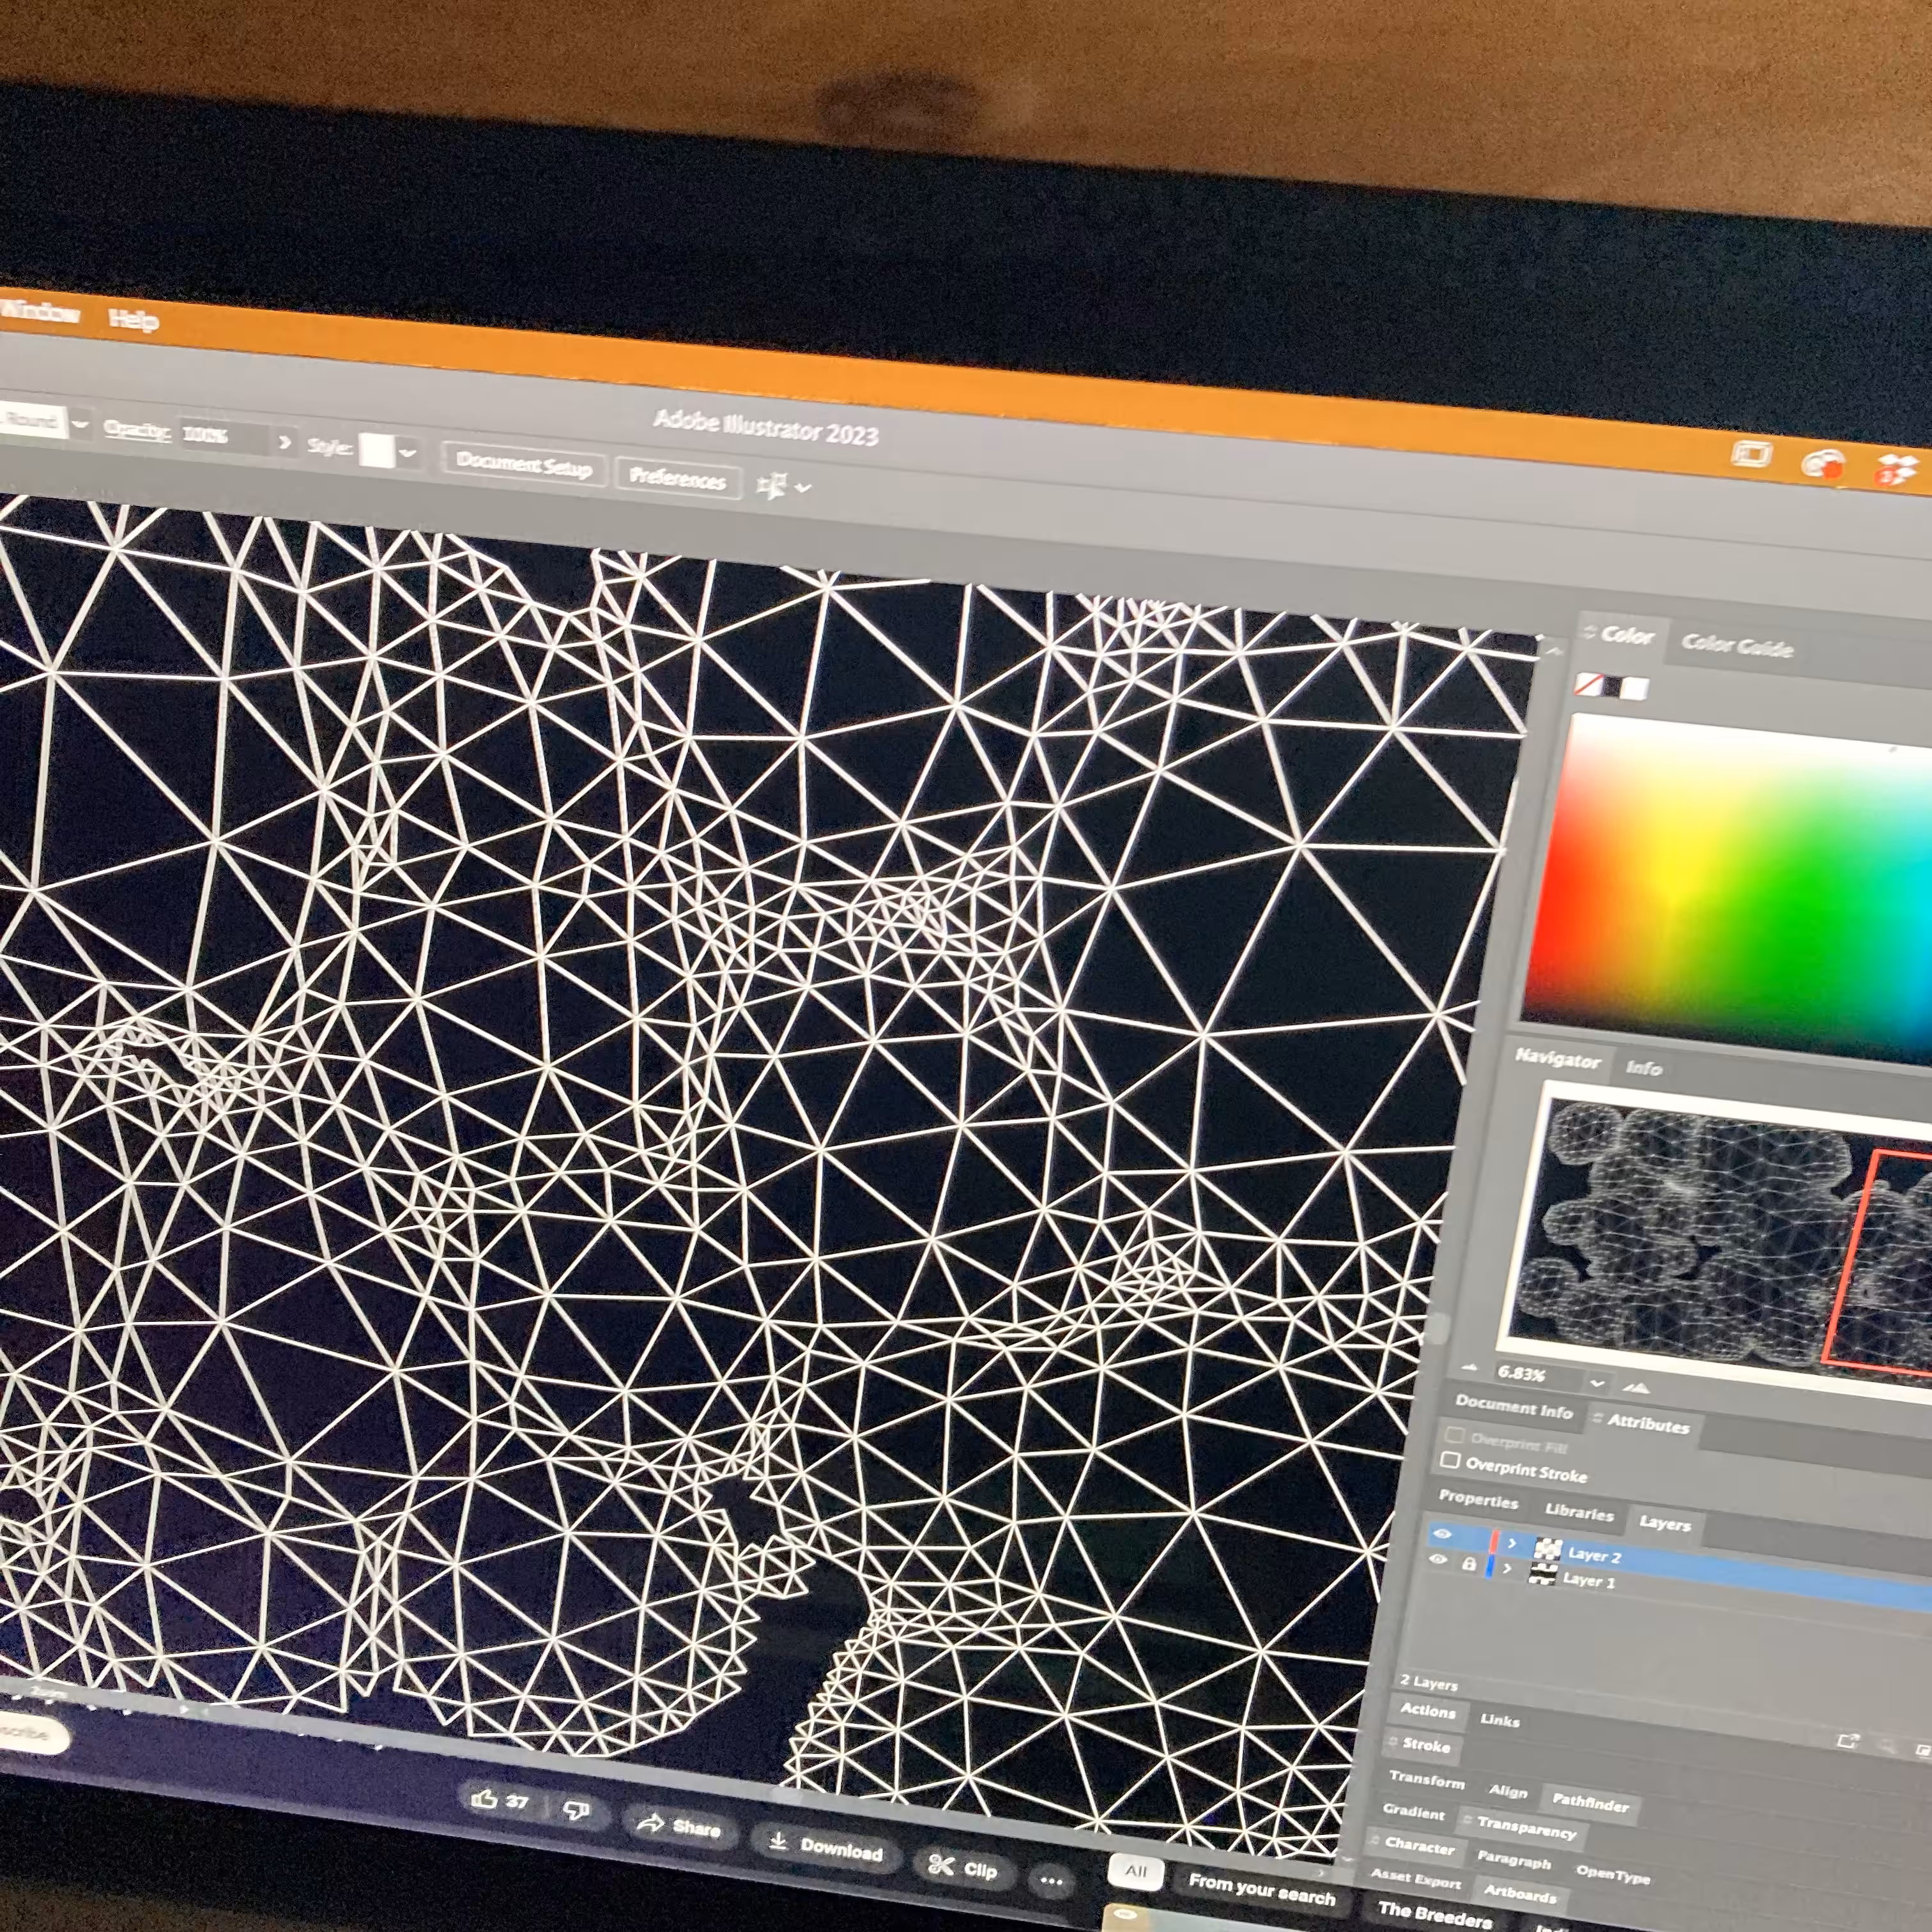Screen dimensions: 1932x1932
Task: Switch to the Info tab
Action: pyautogui.click(x=1643, y=1068)
